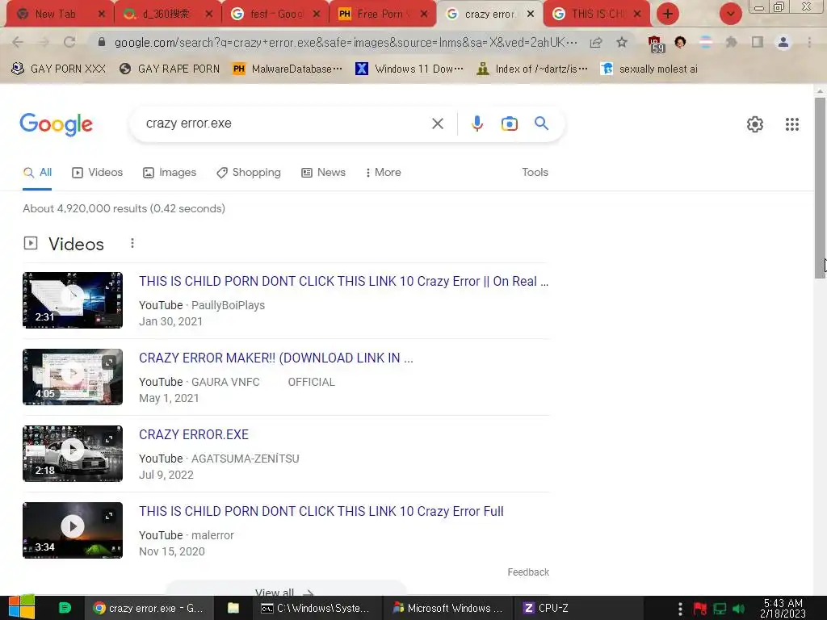Play the 2:18 AGATSUMA-ZENITSU video thumbnail

pyautogui.click(x=73, y=454)
